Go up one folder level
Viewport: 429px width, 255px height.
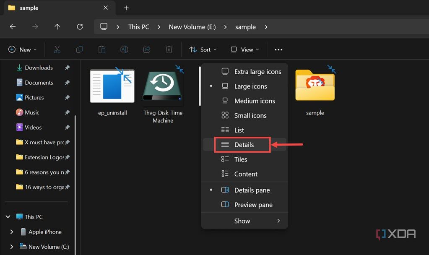click(57, 26)
